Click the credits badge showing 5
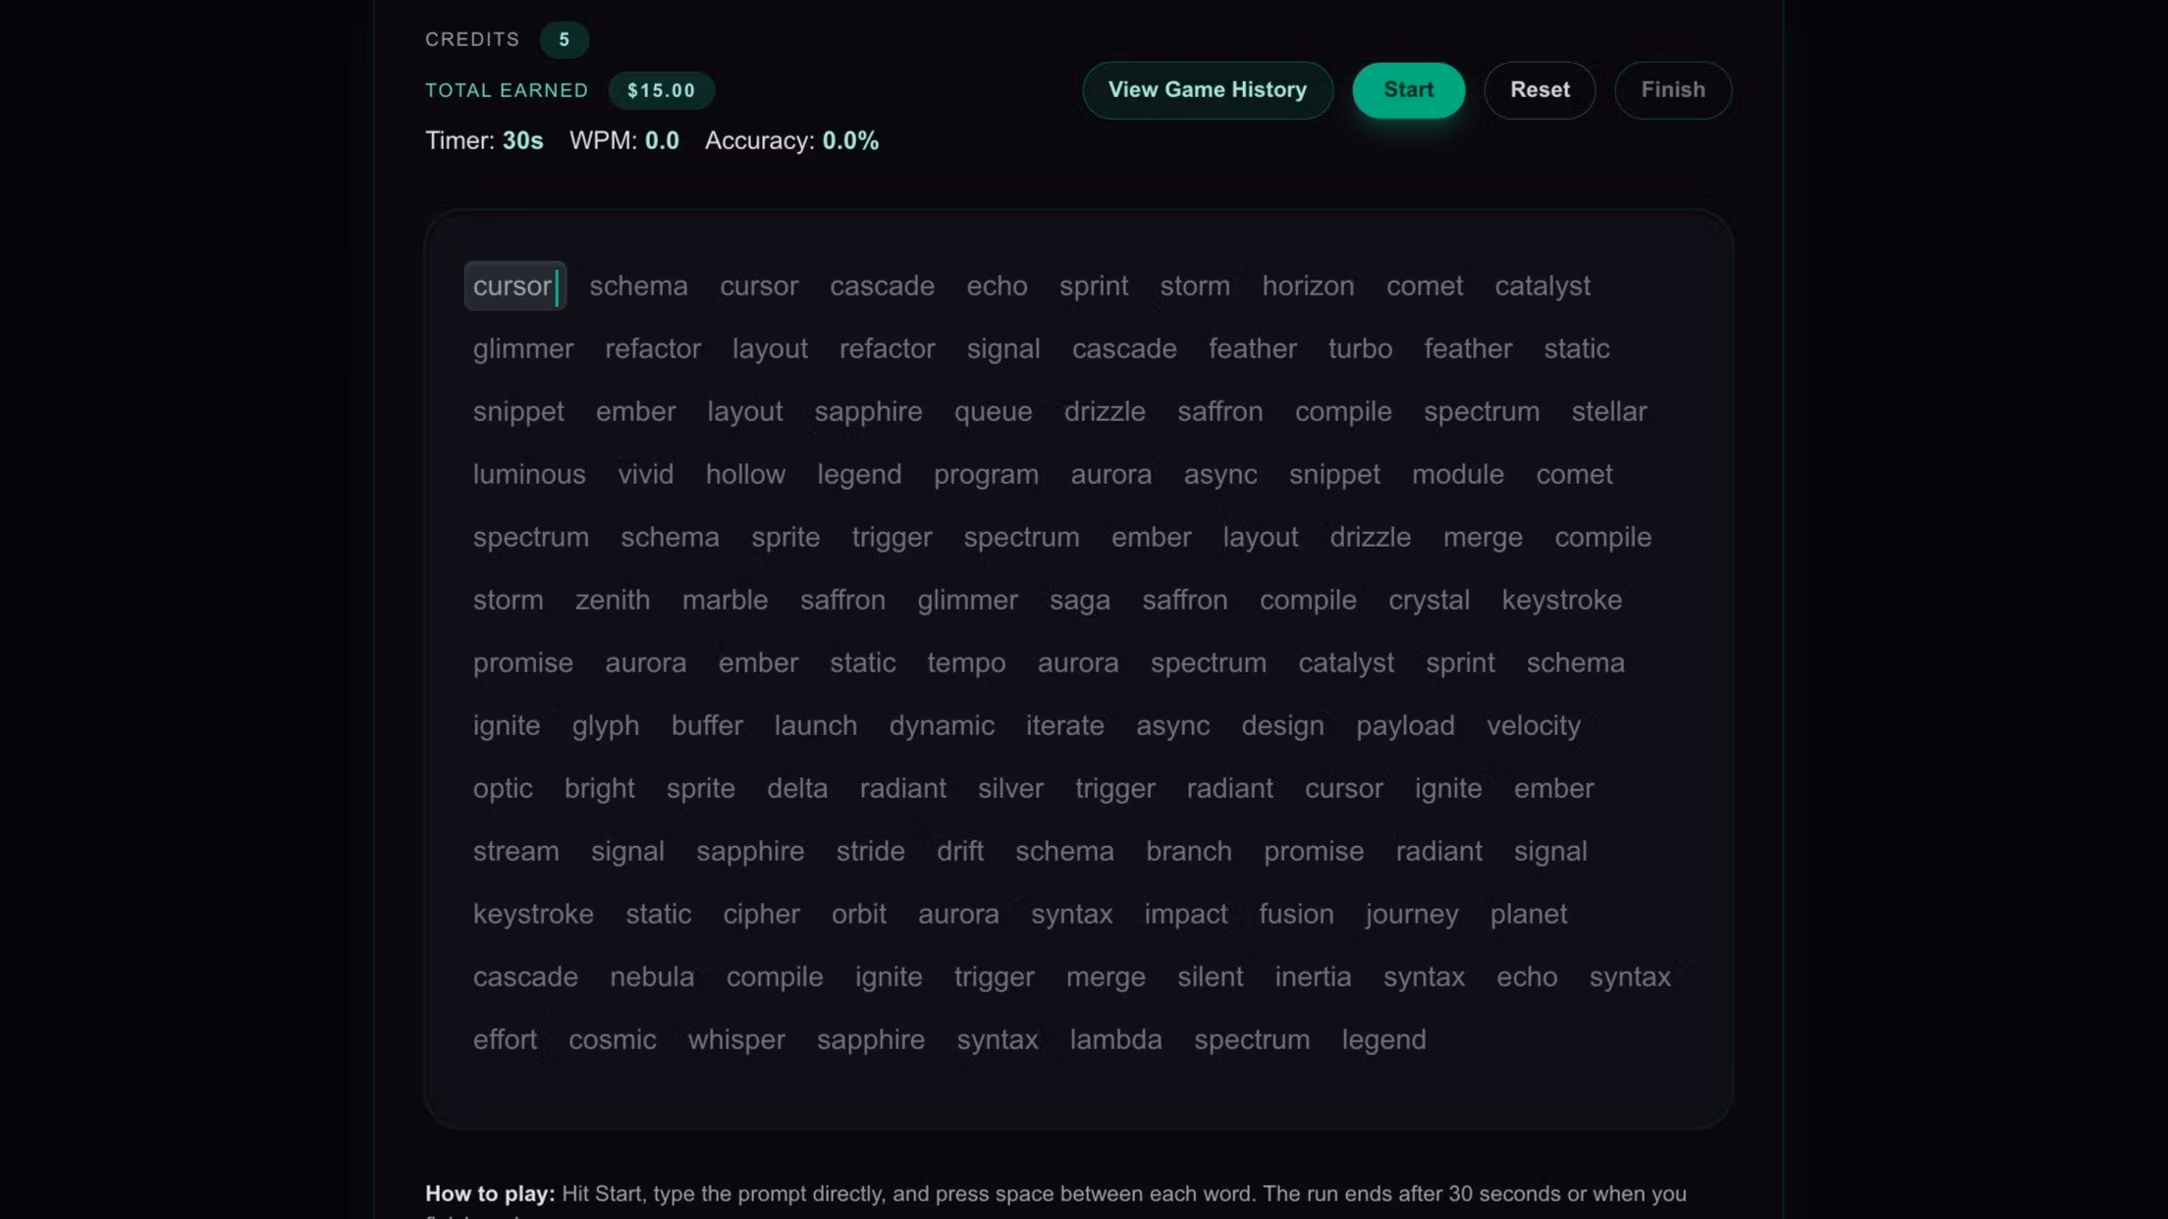 coord(564,40)
